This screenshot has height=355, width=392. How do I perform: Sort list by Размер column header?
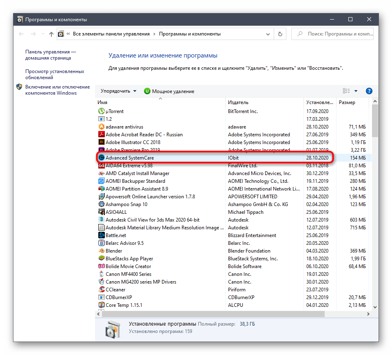click(347, 102)
